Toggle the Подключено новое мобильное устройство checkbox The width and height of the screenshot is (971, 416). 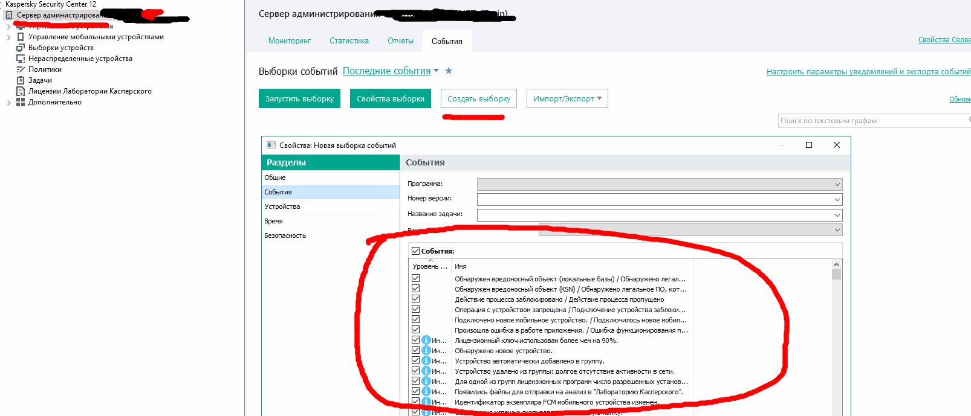[x=415, y=319]
